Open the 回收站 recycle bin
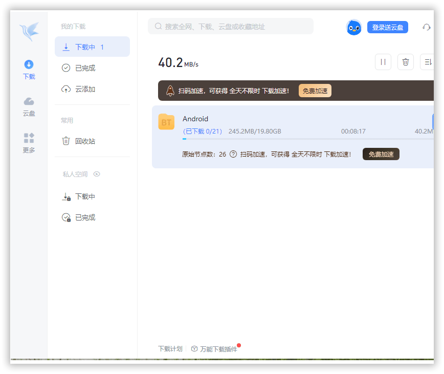The height and width of the screenshot is (374, 444). (92, 141)
